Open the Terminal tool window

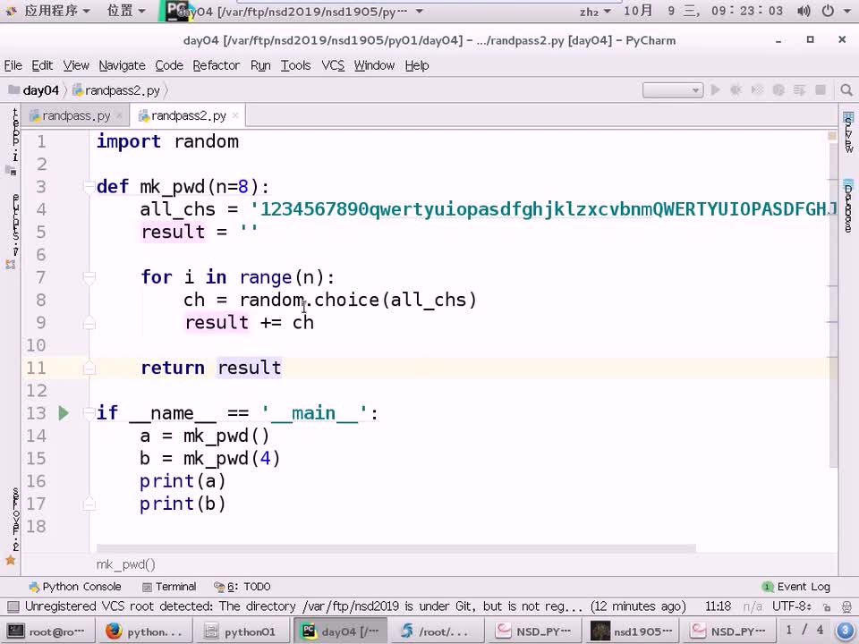tap(169, 587)
